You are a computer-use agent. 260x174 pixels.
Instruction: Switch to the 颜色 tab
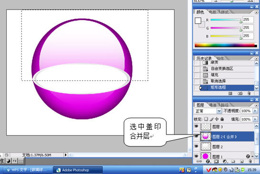[x=200, y=12]
